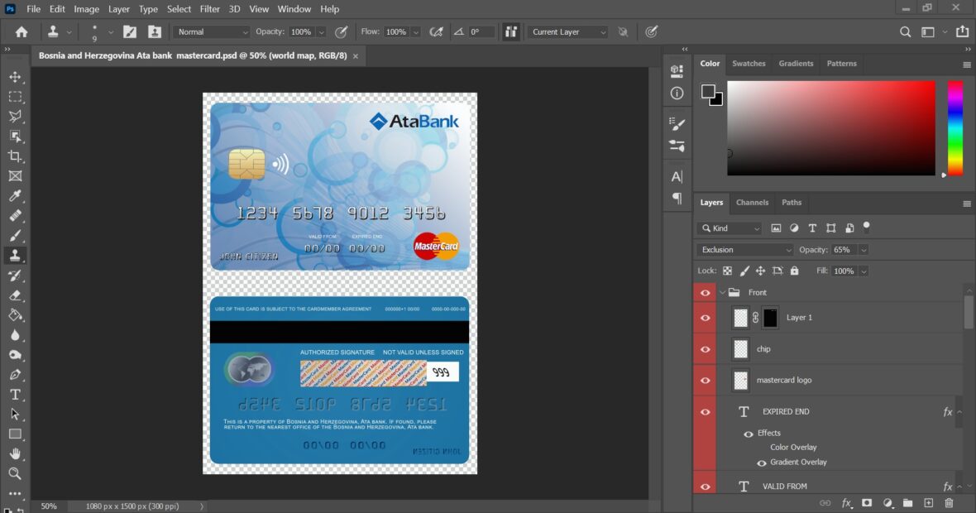
Task: Open the Current Layer sample dropdown
Action: pyautogui.click(x=567, y=31)
